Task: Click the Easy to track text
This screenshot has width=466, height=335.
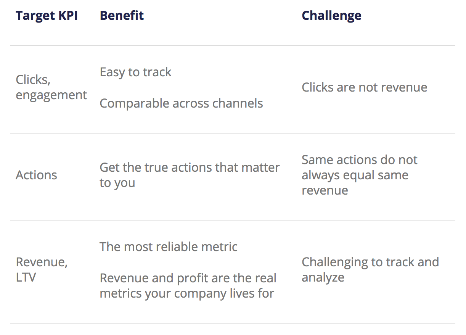Action: 135,72
